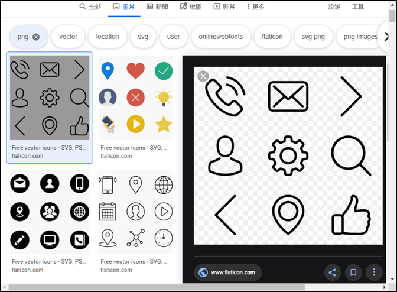Open the colorful flat icons thumbnail
The width and height of the screenshot is (397, 292).
136,98
